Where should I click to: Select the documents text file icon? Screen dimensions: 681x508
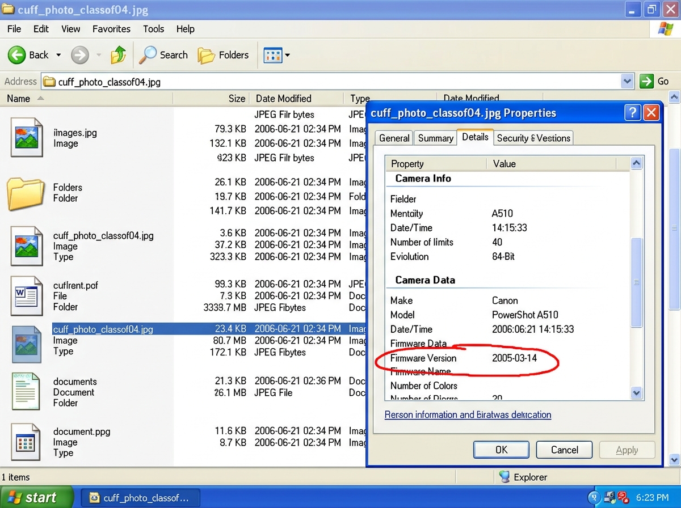[26, 392]
